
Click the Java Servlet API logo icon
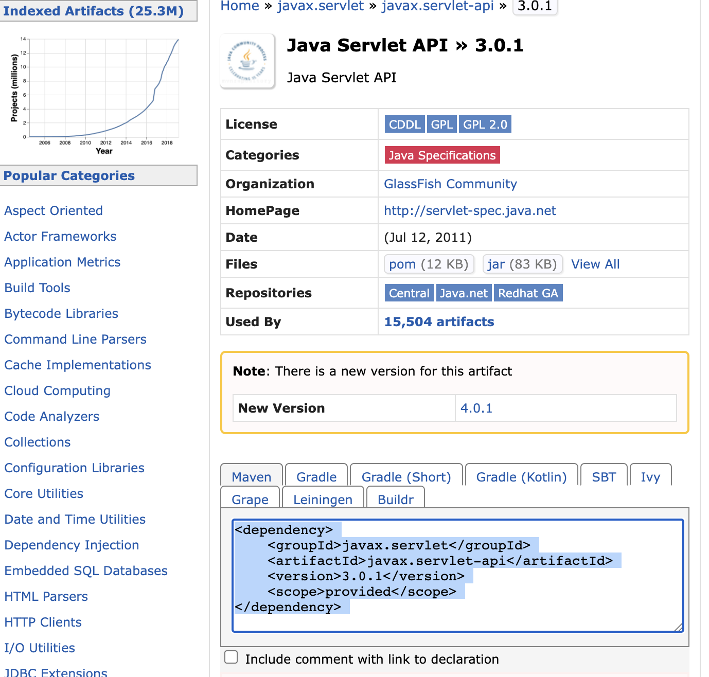tap(247, 61)
